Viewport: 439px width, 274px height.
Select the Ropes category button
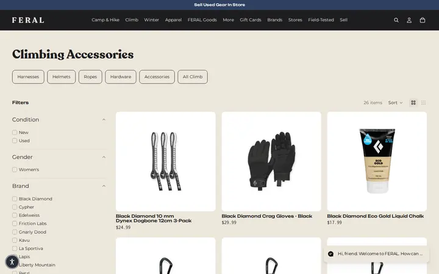click(x=90, y=77)
